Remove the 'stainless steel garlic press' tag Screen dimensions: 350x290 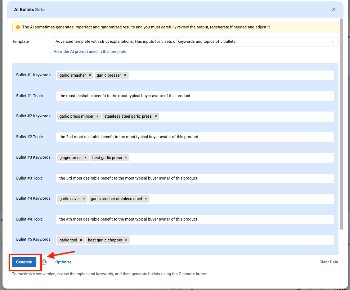(156, 117)
